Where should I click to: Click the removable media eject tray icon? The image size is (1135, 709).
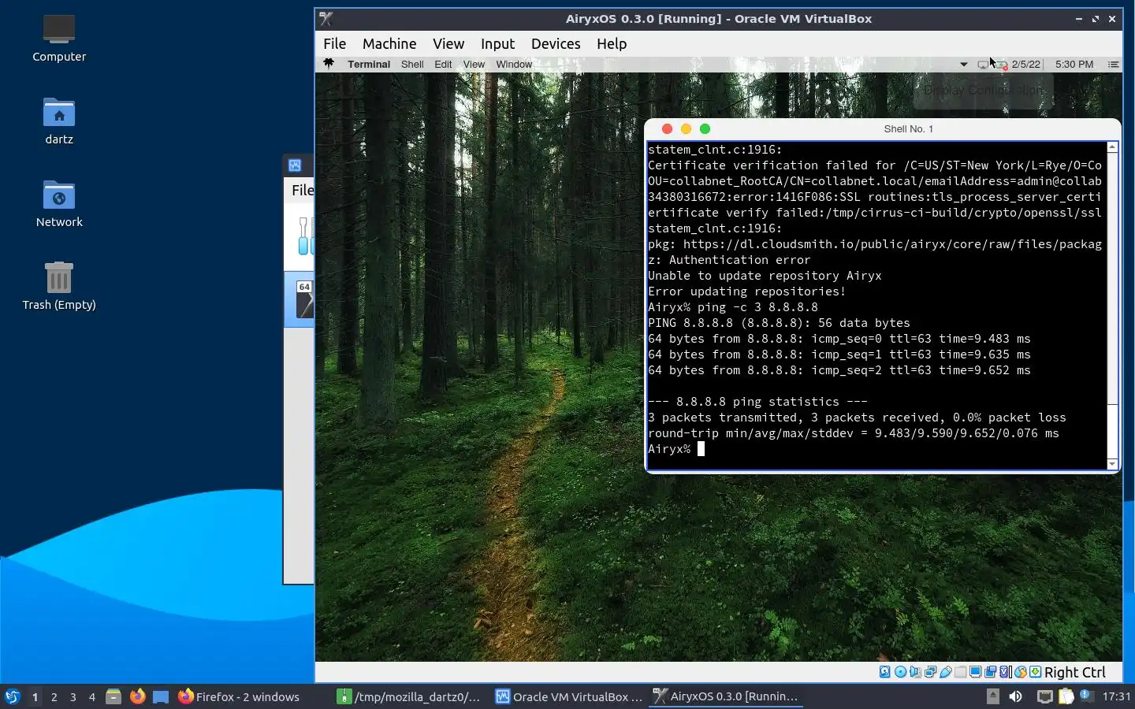click(993, 696)
